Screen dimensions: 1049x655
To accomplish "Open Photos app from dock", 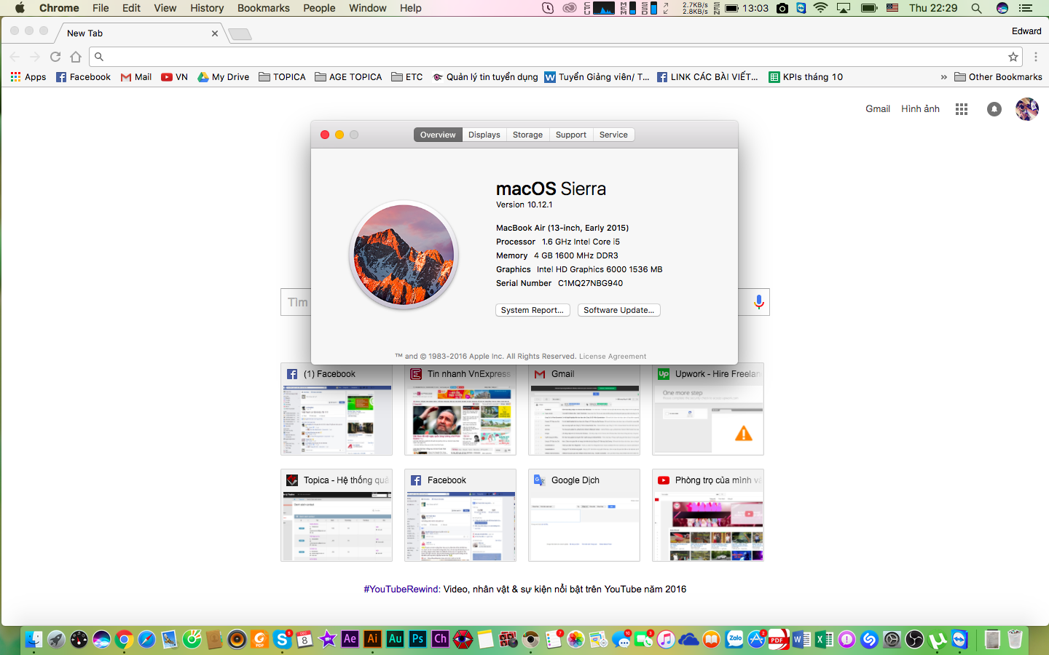I will pyautogui.click(x=575, y=640).
